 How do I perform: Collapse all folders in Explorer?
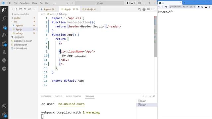pos(29,9)
